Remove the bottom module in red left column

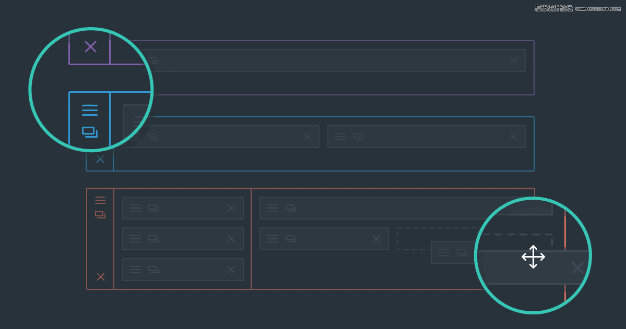coord(231,270)
